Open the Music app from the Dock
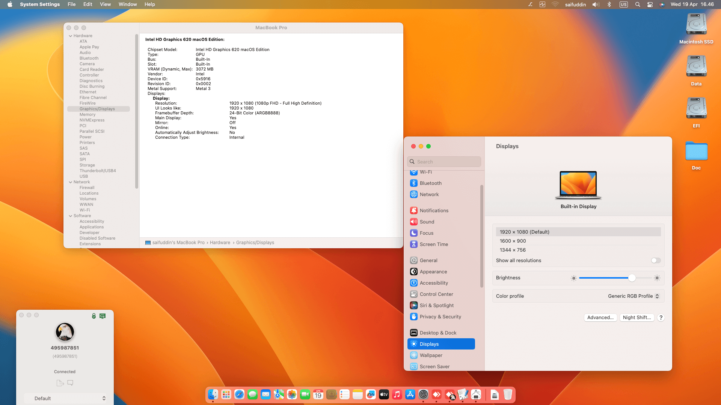This screenshot has width=721, height=405. click(397, 394)
